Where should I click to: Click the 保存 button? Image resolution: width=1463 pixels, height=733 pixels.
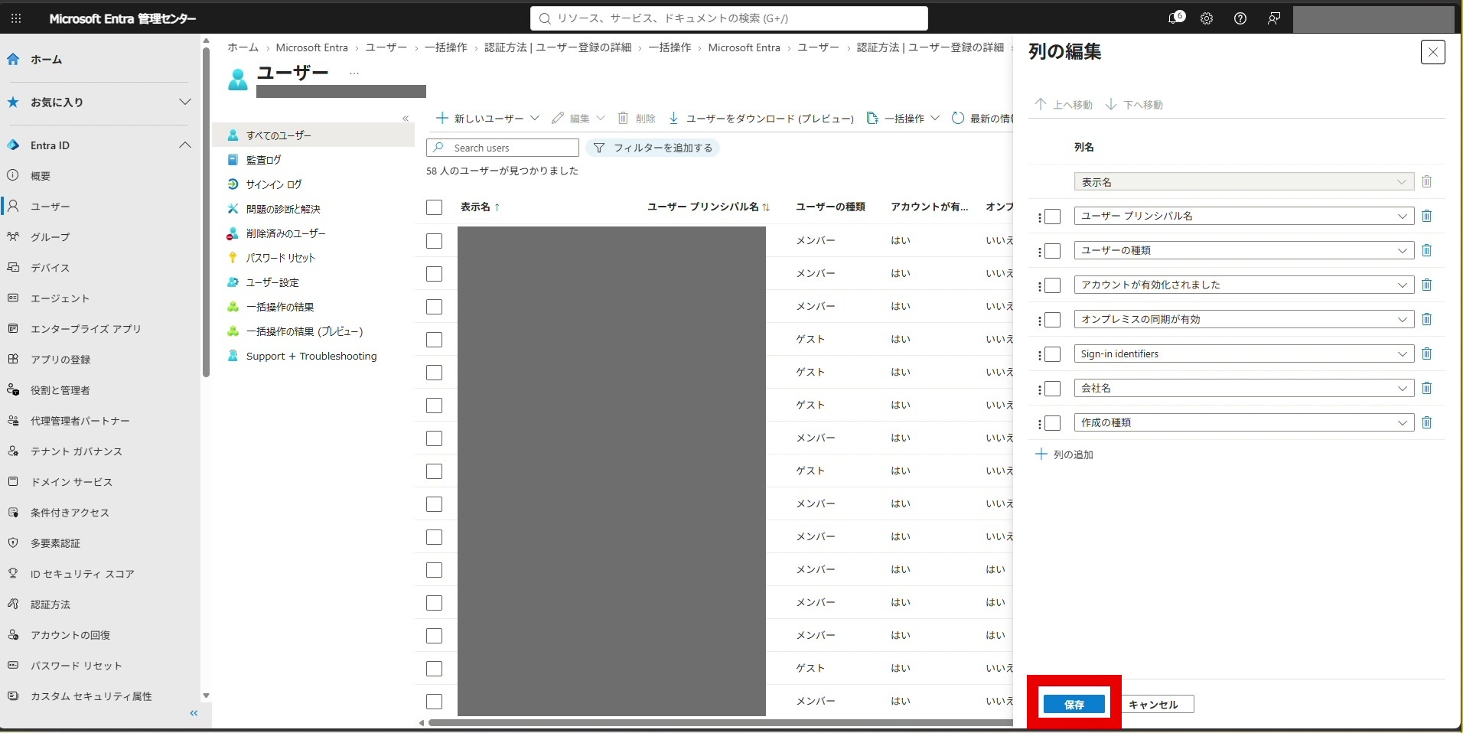1074,705
